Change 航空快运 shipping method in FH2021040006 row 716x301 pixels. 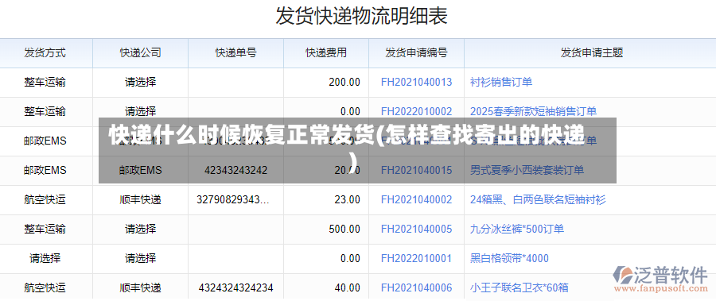click(45, 287)
